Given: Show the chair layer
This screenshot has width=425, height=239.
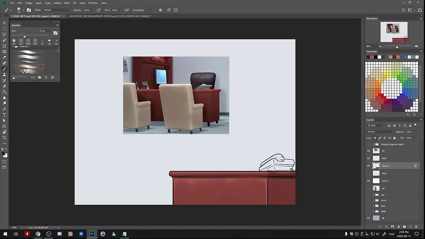Looking at the screenshot, I should pyautogui.click(x=368, y=173).
